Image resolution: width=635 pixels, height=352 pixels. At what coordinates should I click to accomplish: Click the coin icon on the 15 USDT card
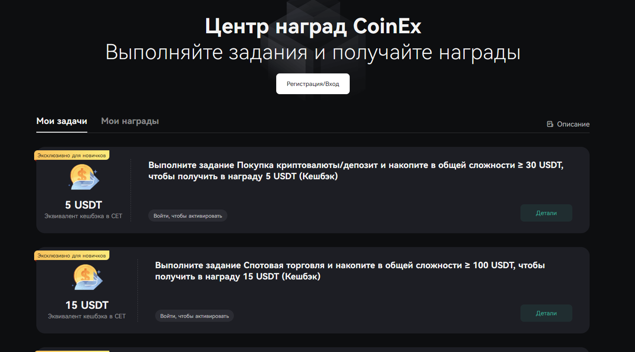tap(87, 277)
